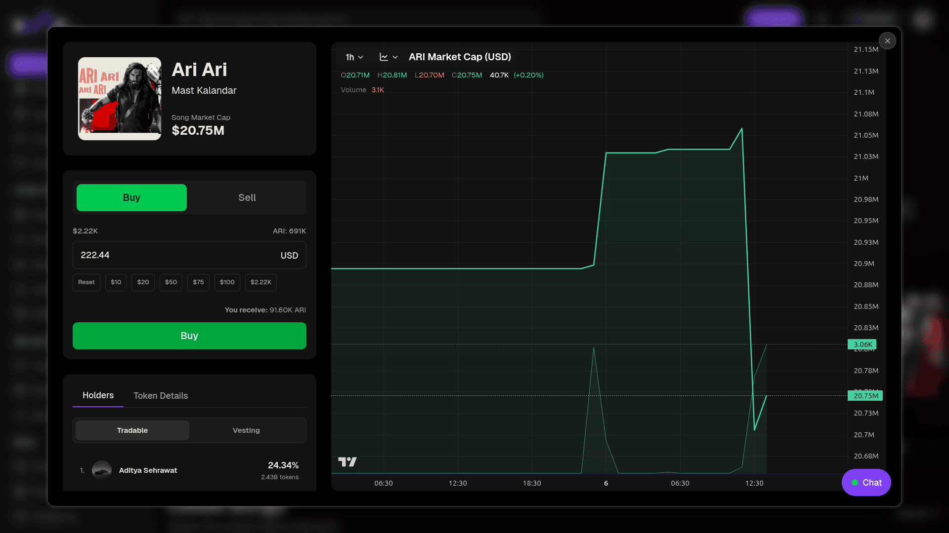
Task: Click the 20.75M price axis label
Action: coord(865,396)
